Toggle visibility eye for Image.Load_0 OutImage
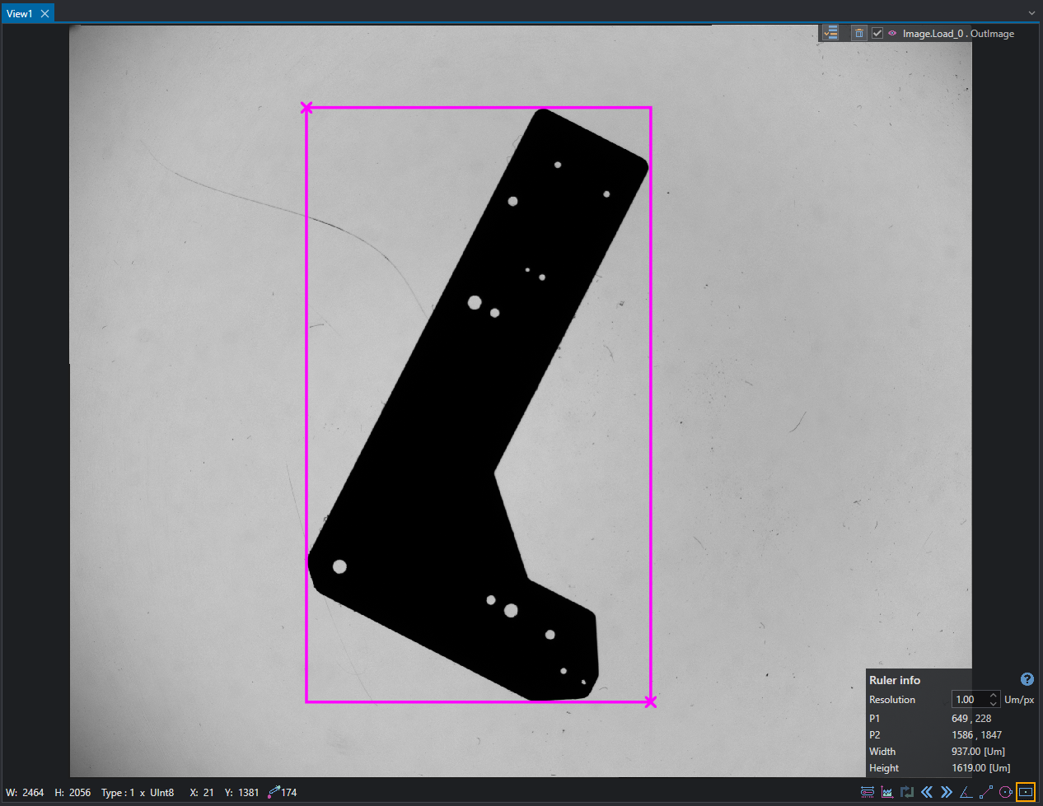1043x806 pixels. click(892, 33)
